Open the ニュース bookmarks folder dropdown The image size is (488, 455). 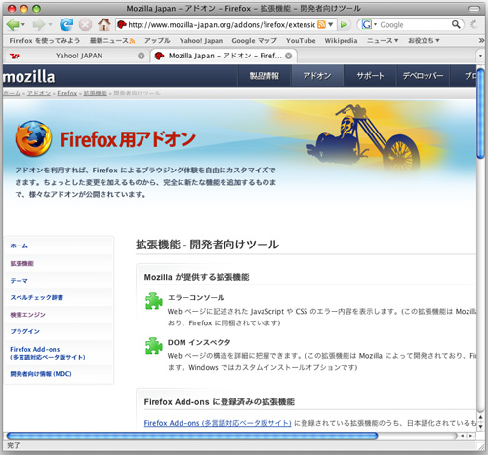click(x=383, y=41)
